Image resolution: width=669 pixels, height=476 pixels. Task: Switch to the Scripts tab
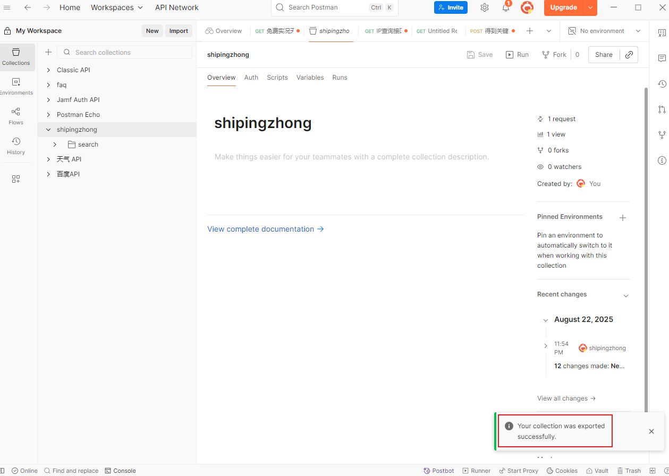[277, 78]
